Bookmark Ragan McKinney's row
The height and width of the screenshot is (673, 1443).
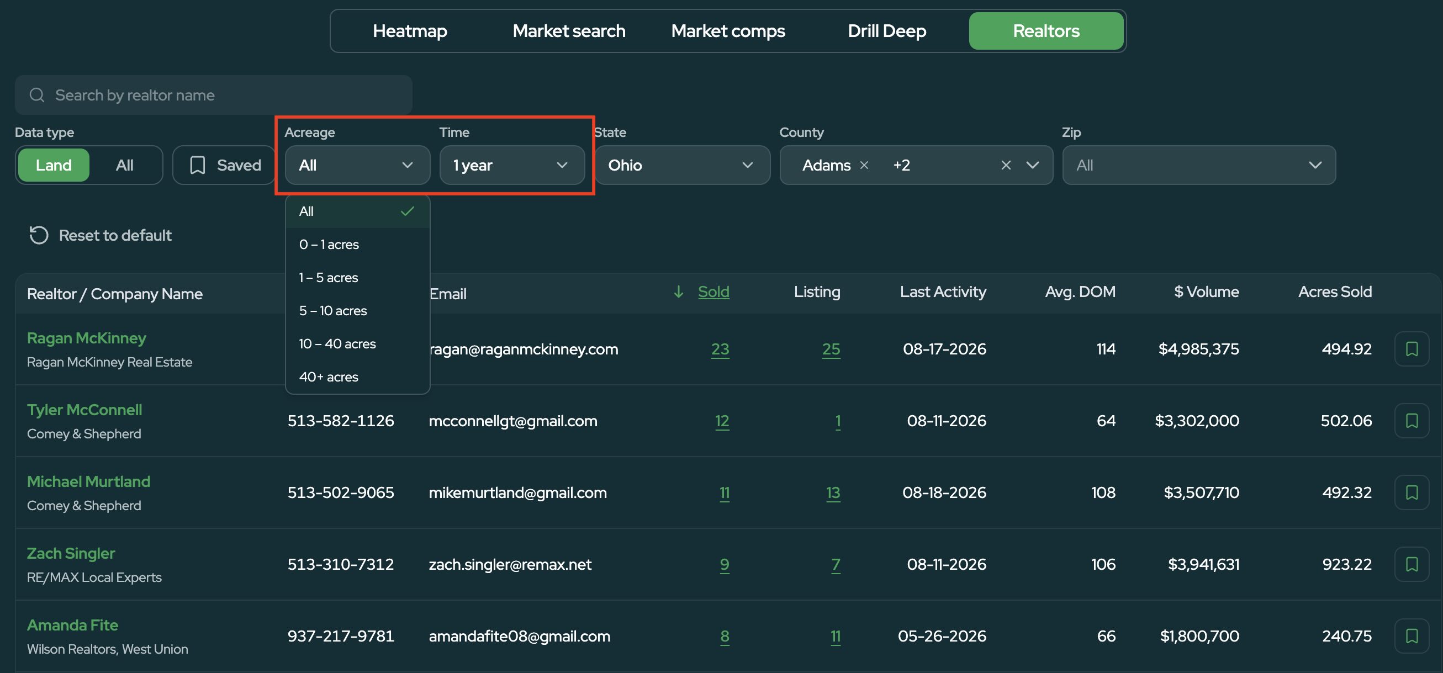coord(1412,349)
